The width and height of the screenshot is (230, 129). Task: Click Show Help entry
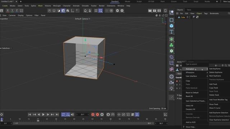point(190,127)
